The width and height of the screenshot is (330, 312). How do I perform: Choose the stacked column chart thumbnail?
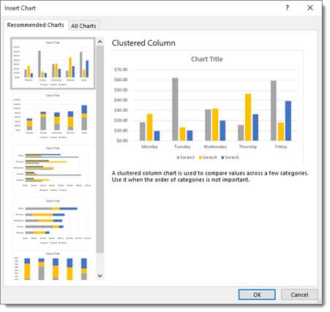[x=53, y=116]
